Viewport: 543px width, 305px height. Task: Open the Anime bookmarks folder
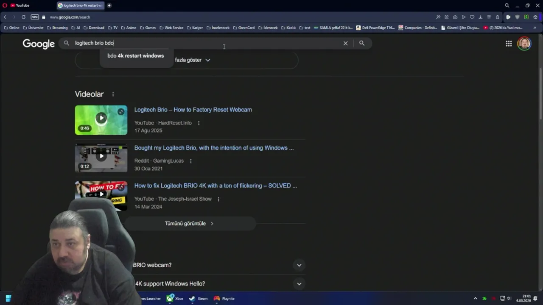pyautogui.click(x=129, y=28)
